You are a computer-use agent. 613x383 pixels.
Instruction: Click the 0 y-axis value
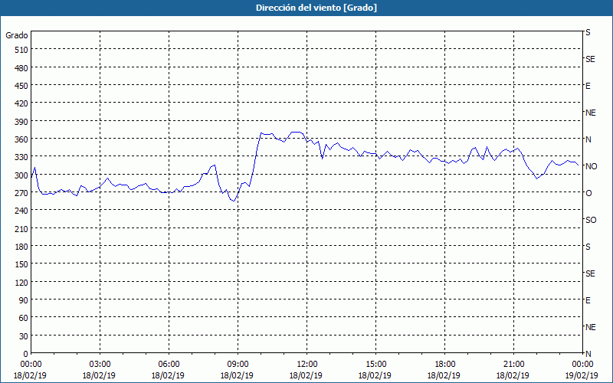[26, 354]
